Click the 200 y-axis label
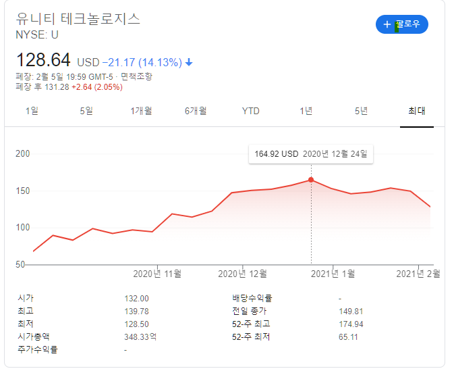This screenshot has height=373, width=454. (22, 153)
